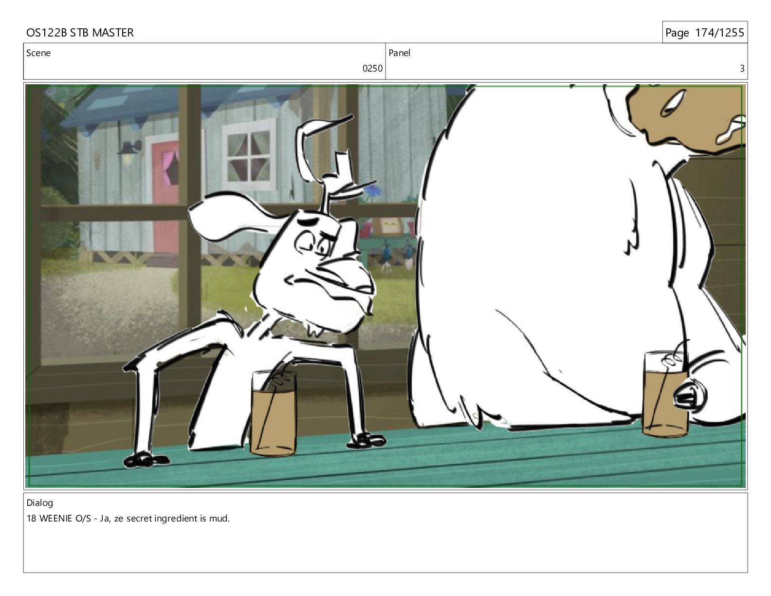The image size is (771, 596).
Task: Click the 'Panel' label
Action: click(x=400, y=53)
